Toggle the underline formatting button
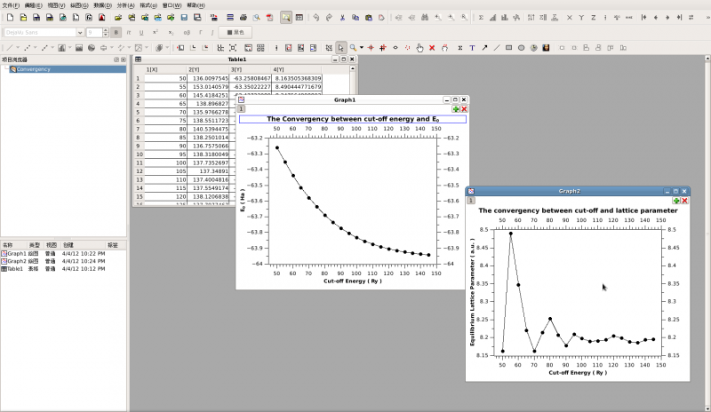This screenshot has height=412, width=711. (141, 32)
